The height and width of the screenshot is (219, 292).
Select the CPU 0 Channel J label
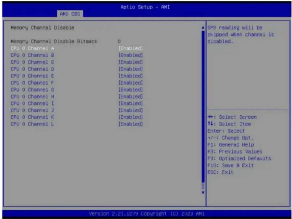point(33,110)
